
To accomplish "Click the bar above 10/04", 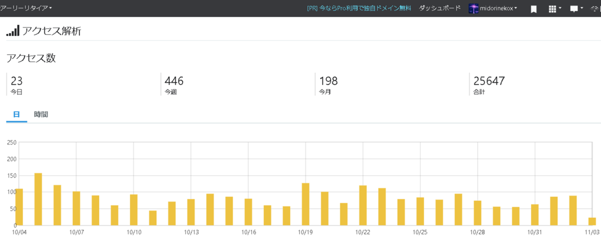I will coord(20,207).
